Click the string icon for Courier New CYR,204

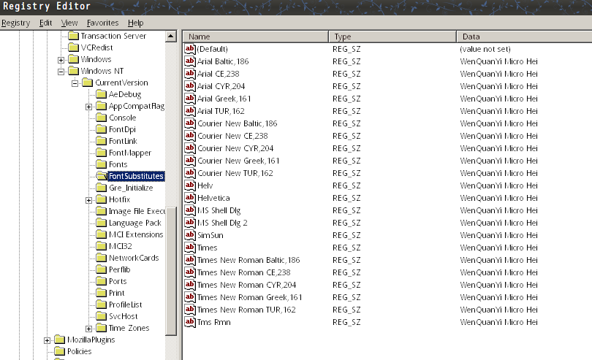click(x=190, y=148)
